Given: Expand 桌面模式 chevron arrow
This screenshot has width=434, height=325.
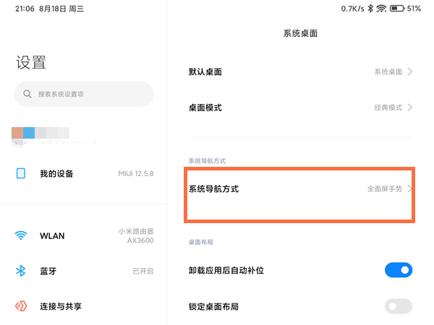Looking at the screenshot, I should click(x=410, y=108).
